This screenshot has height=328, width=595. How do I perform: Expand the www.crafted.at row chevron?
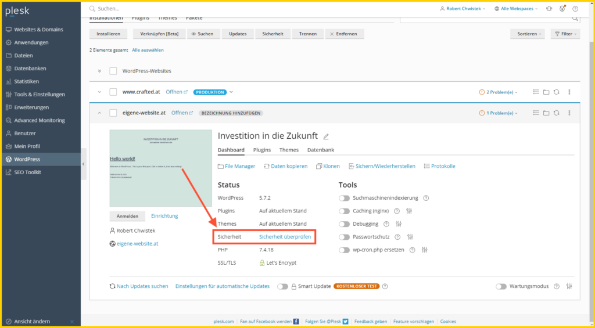pyautogui.click(x=99, y=92)
